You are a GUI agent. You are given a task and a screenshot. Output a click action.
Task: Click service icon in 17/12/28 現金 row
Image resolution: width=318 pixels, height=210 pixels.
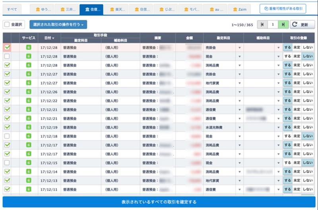tap(29, 56)
